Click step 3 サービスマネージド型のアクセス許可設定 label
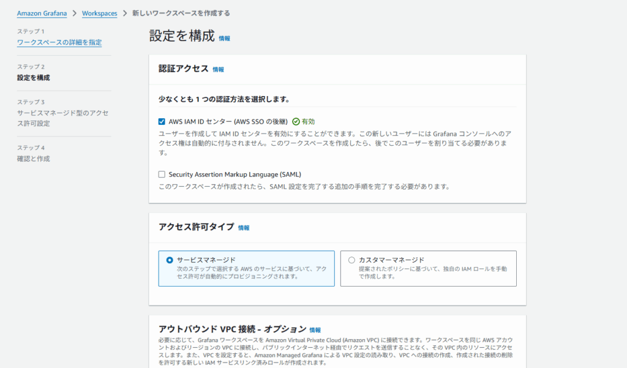 [63, 118]
